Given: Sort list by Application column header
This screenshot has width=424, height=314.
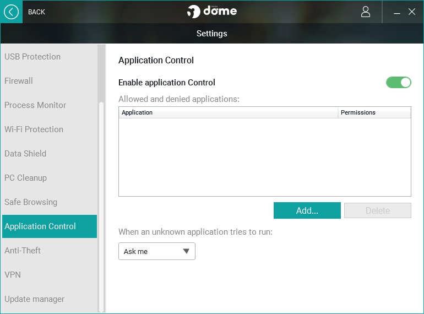Looking at the screenshot, I should tap(228, 112).
